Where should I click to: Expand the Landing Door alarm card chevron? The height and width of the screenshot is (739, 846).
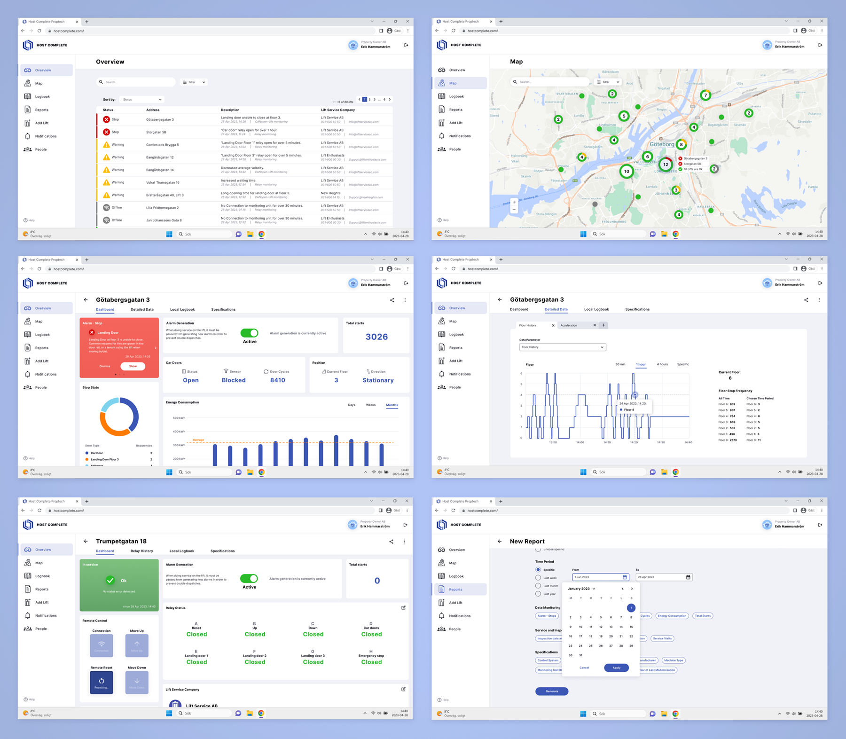(x=156, y=348)
